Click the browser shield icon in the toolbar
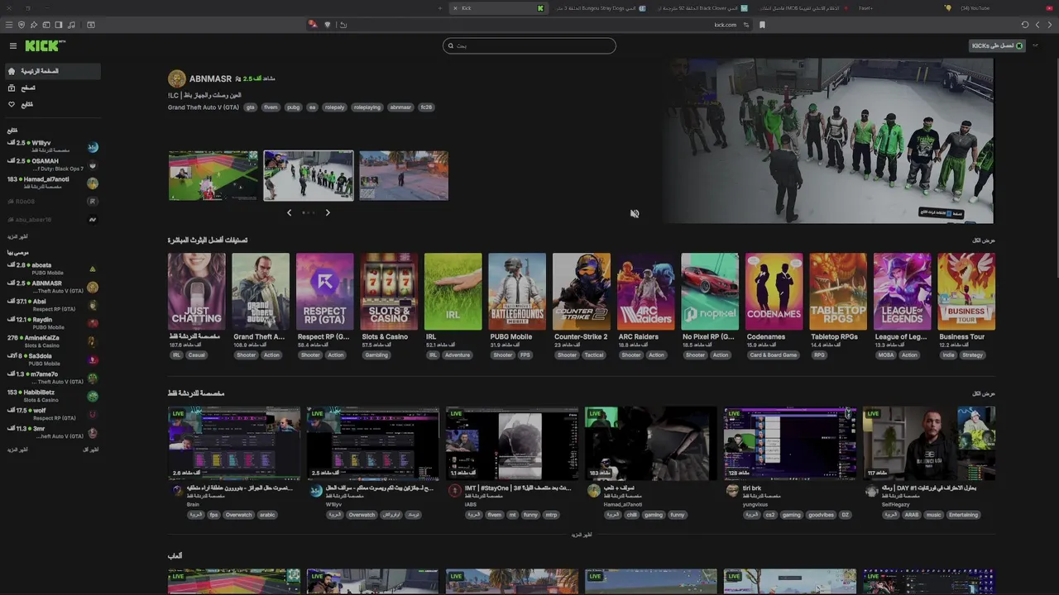 (22, 25)
